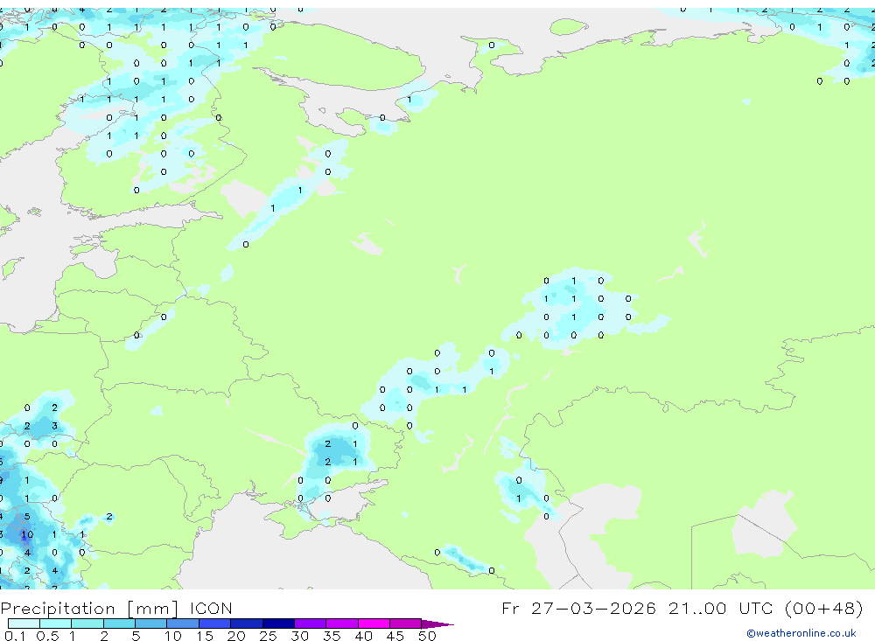Image resolution: width=875 pixels, height=641 pixels.
Task: Select the 'Precipitation [mm] ICON' title text
Action: pos(116,608)
